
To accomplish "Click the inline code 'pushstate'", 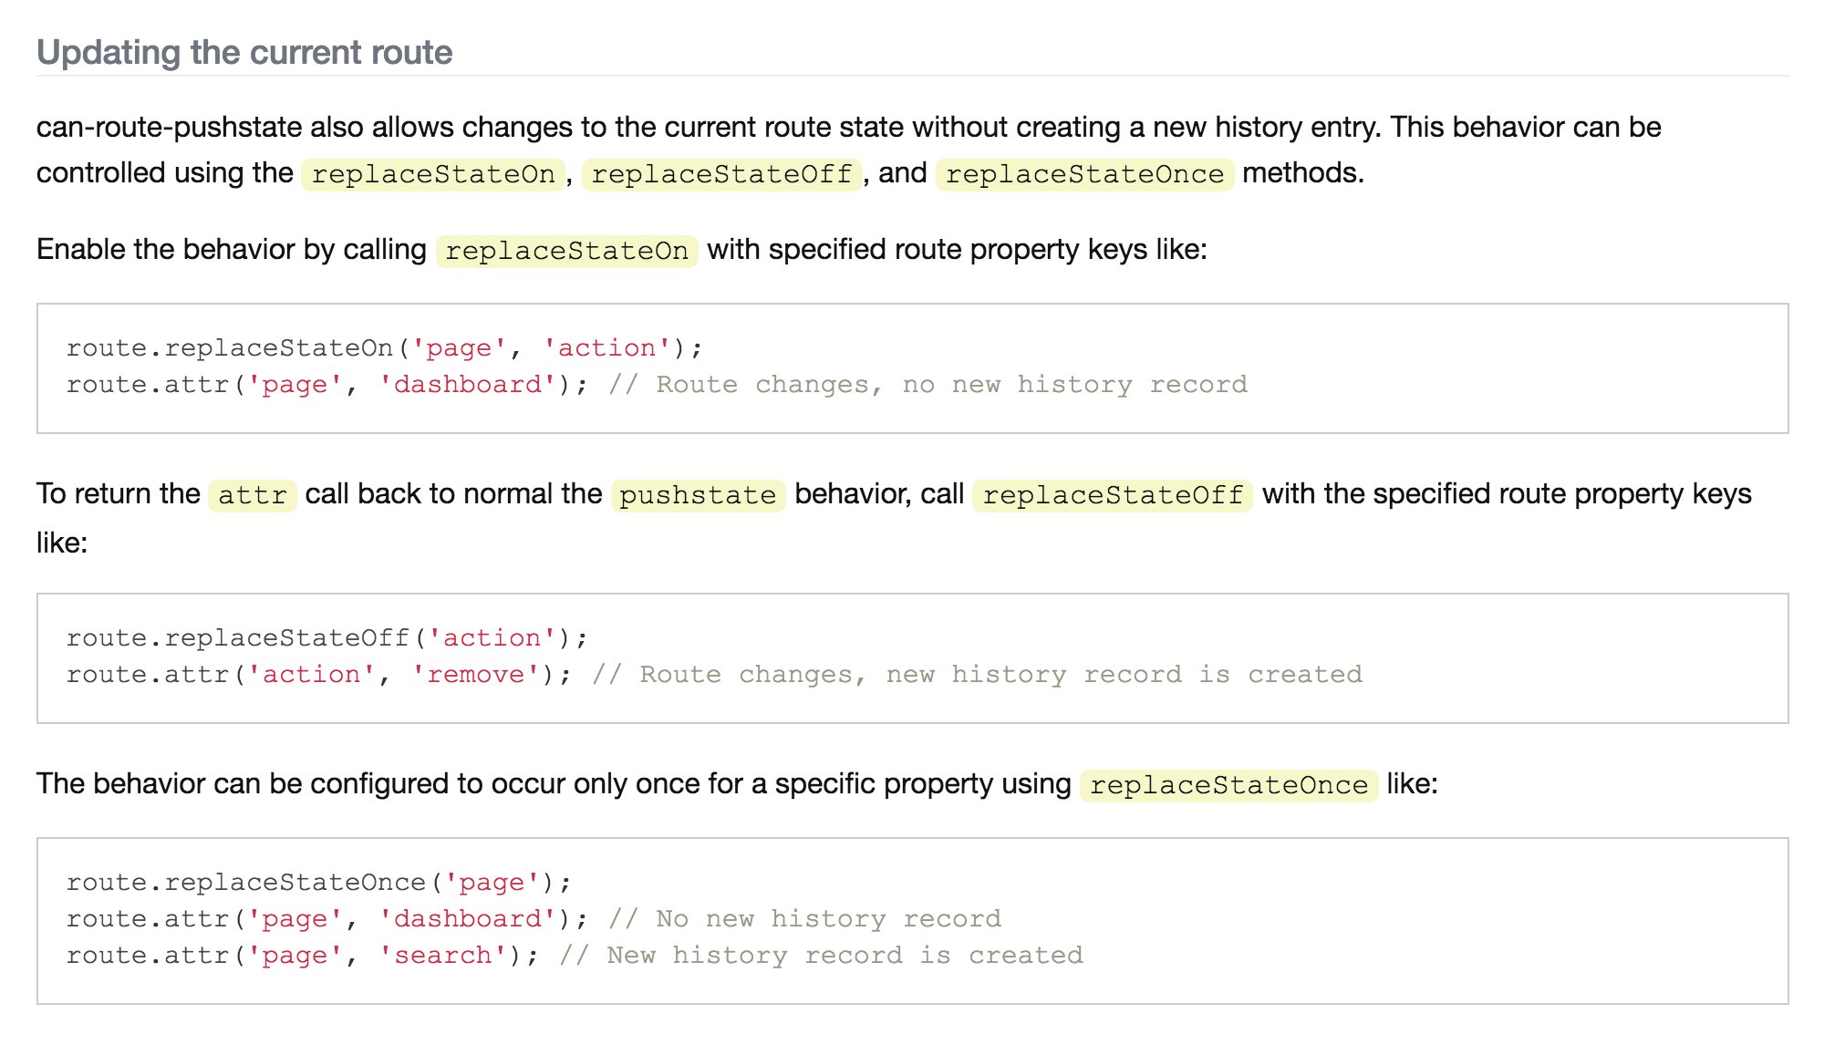I will (x=698, y=494).
